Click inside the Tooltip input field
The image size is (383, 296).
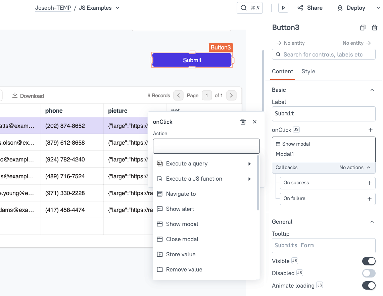[x=323, y=246]
